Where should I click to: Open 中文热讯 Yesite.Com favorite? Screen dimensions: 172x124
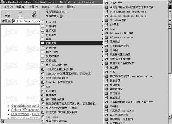tap(136, 111)
